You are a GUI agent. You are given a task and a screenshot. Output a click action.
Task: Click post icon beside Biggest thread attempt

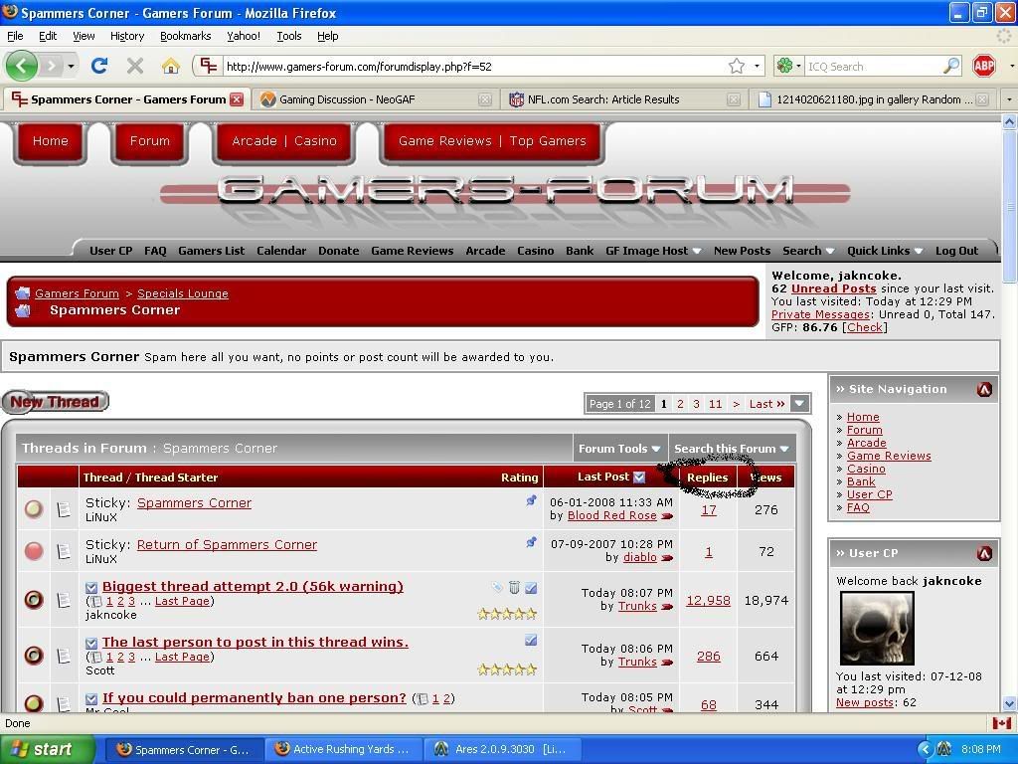tap(64, 600)
